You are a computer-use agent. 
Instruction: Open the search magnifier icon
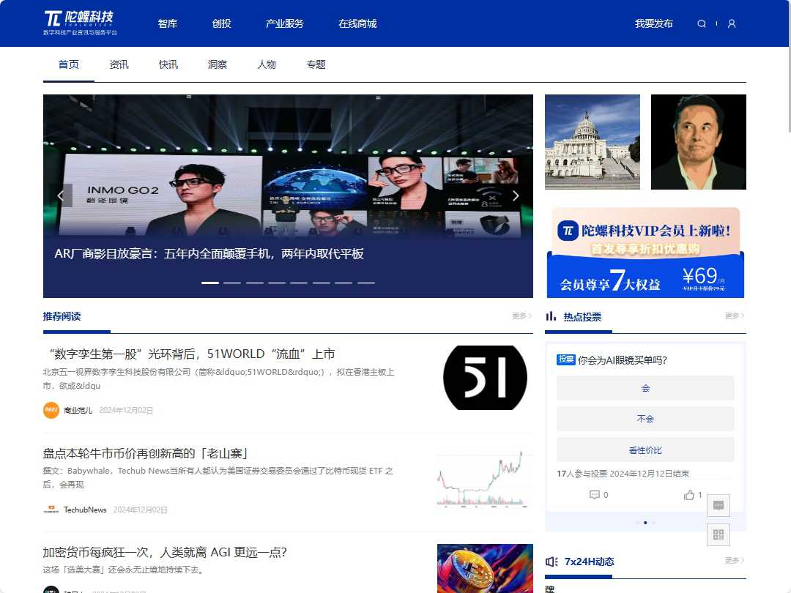701,23
